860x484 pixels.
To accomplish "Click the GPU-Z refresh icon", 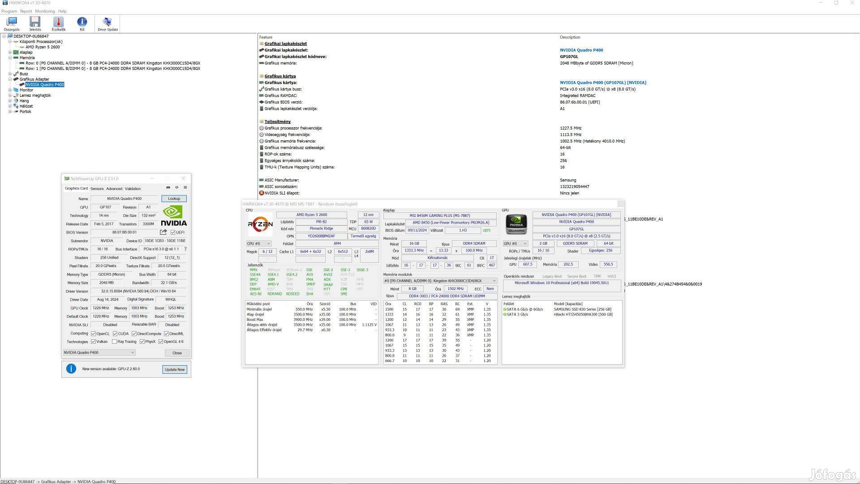I will point(176,188).
